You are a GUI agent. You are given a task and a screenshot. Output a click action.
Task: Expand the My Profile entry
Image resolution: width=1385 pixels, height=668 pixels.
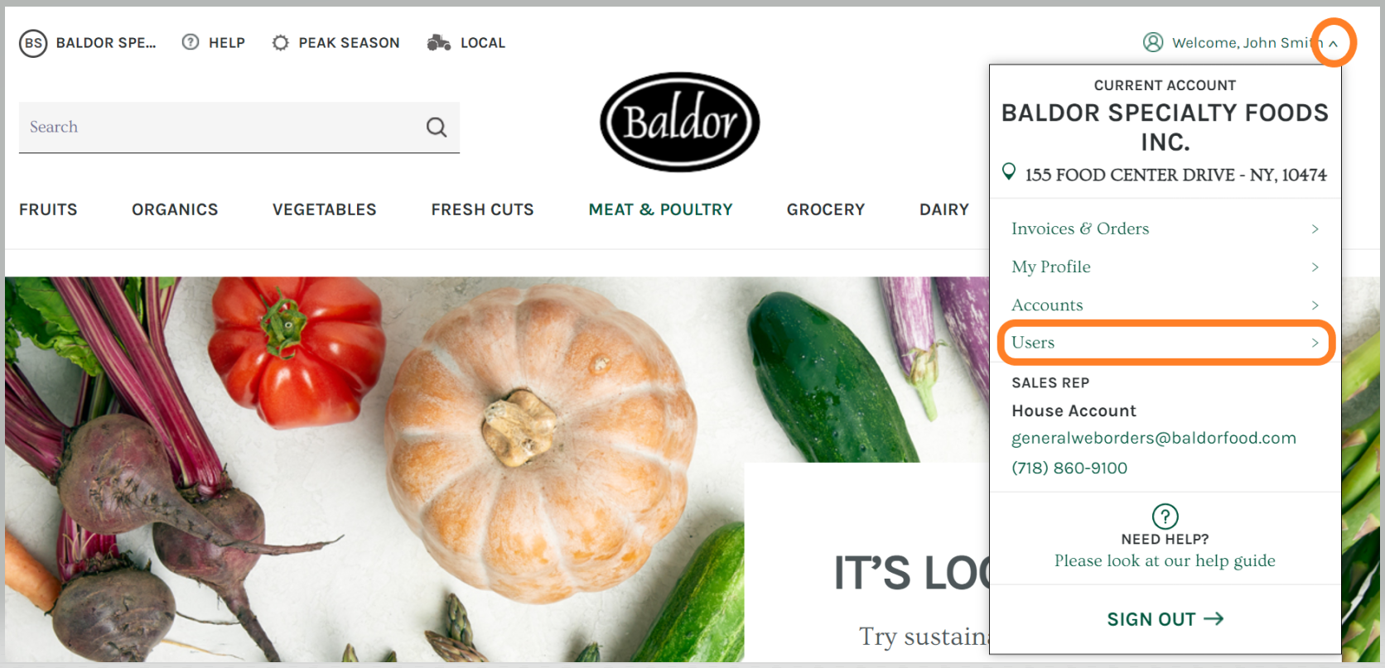tap(1165, 267)
